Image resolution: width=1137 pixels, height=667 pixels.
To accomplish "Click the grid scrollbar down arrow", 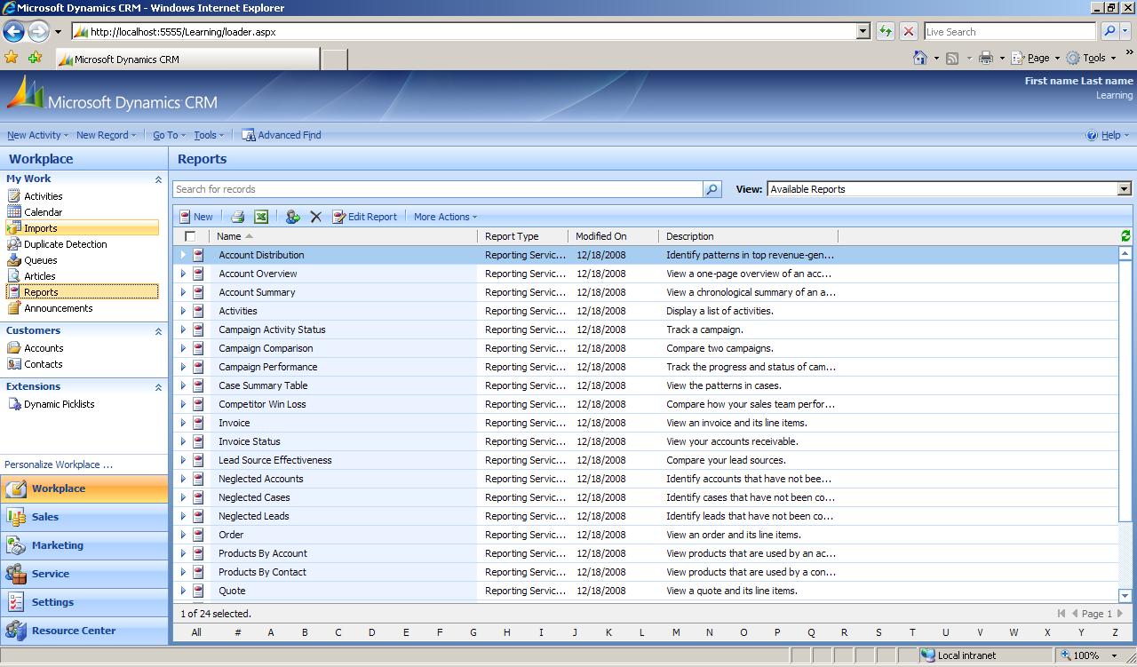I will [1125, 596].
